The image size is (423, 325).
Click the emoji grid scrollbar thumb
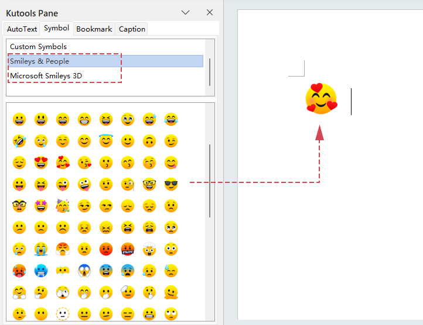[x=210, y=181]
